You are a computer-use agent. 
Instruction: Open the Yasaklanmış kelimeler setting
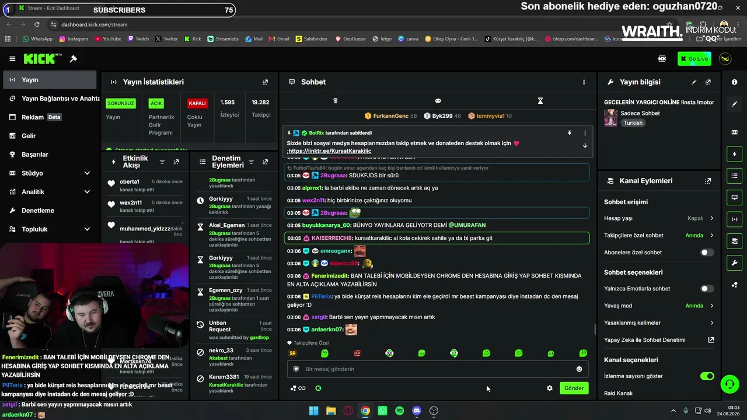pos(659,323)
